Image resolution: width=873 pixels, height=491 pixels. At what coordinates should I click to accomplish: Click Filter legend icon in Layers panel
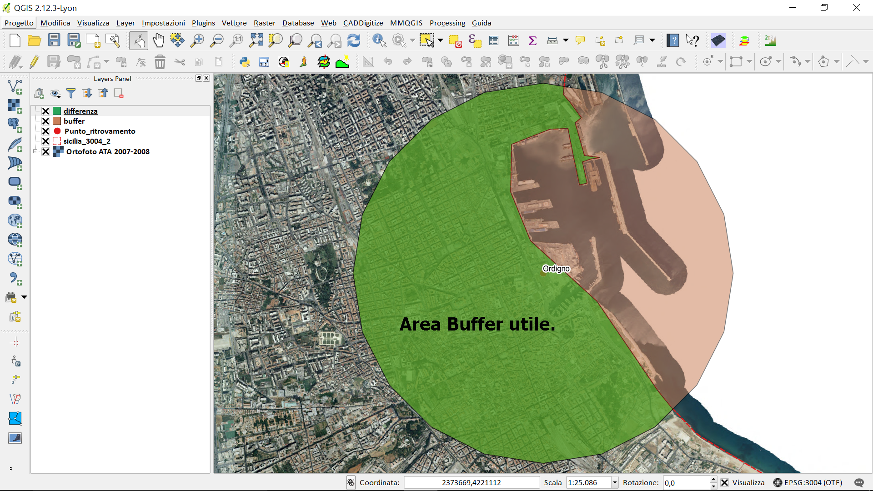(71, 93)
